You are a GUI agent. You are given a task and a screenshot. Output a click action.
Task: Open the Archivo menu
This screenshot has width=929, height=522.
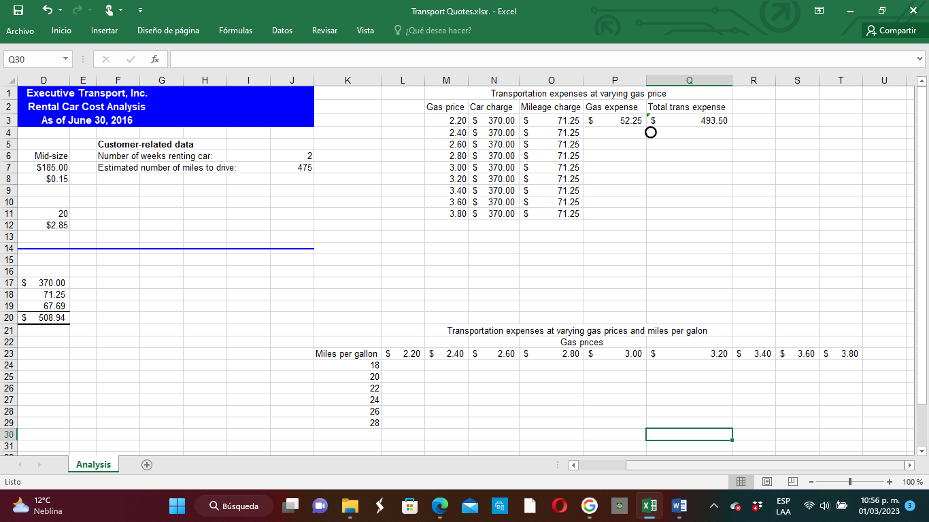click(20, 31)
